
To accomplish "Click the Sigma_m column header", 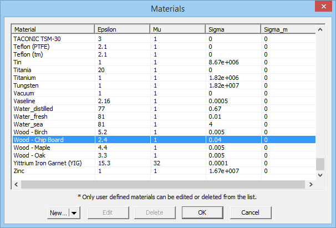I will click(x=286, y=29).
